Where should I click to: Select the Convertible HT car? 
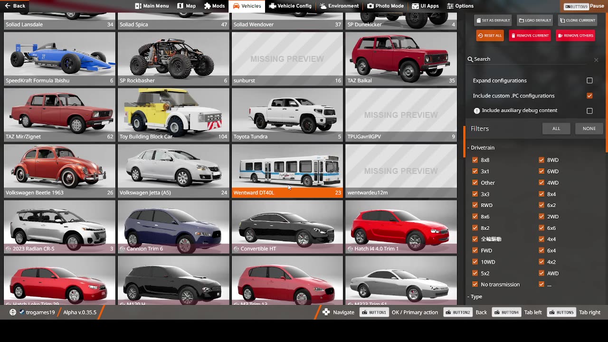pyautogui.click(x=287, y=227)
